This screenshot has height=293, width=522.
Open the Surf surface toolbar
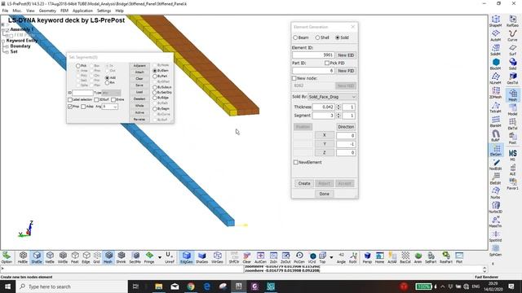(513, 50)
